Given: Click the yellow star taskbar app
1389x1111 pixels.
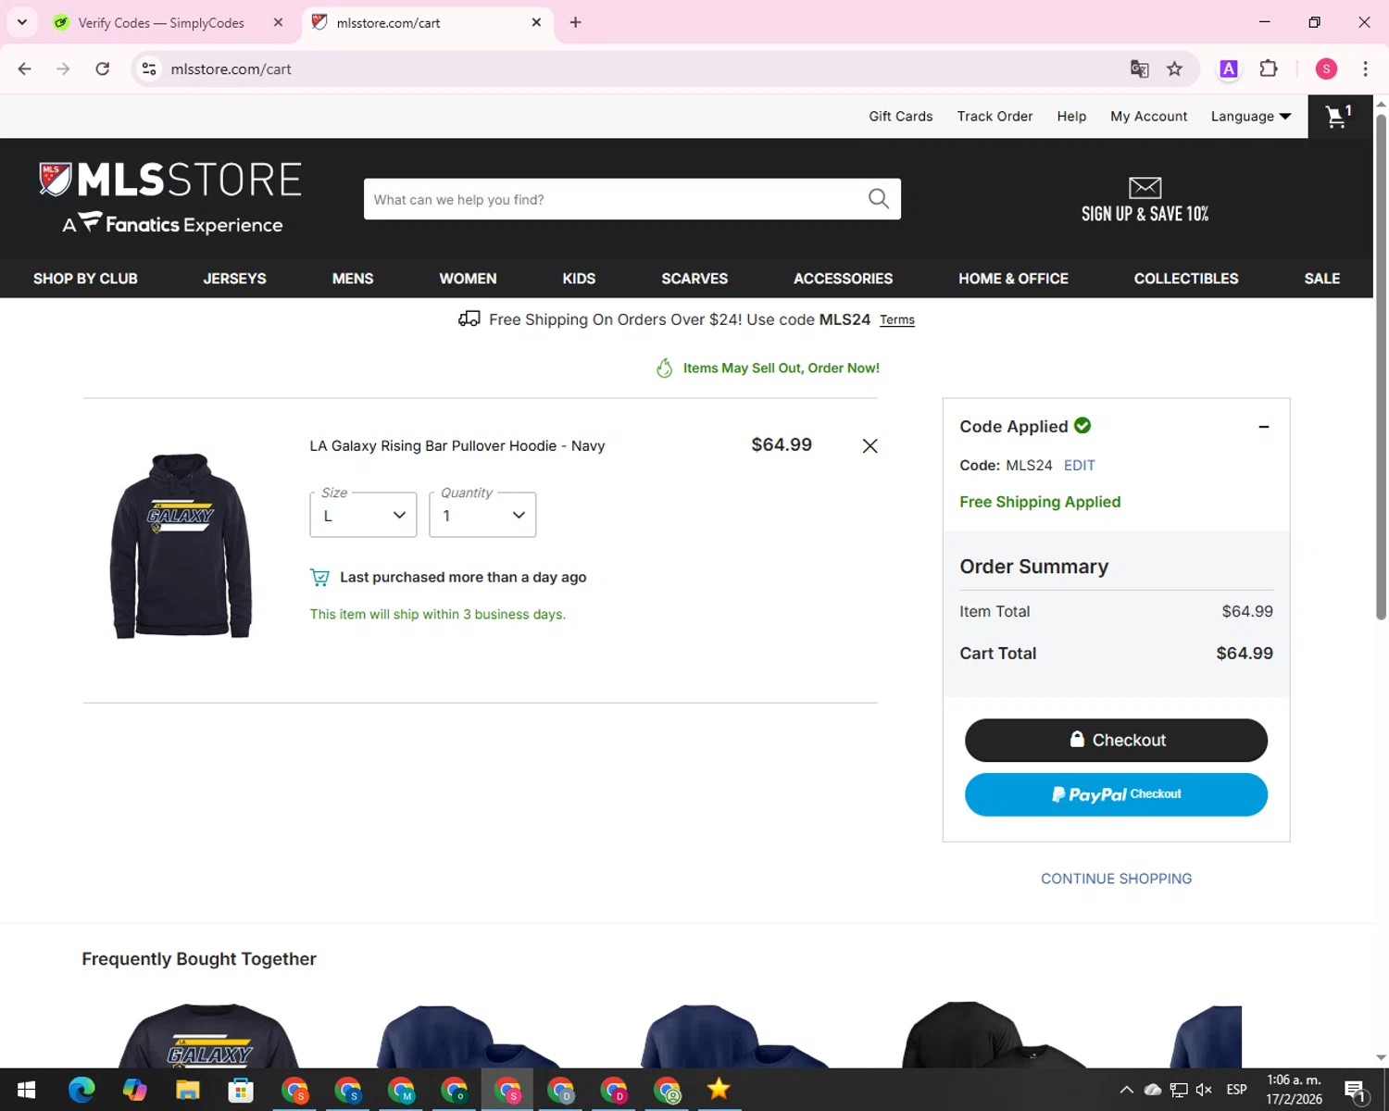Looking at the screenshot, I should 719,1090.
